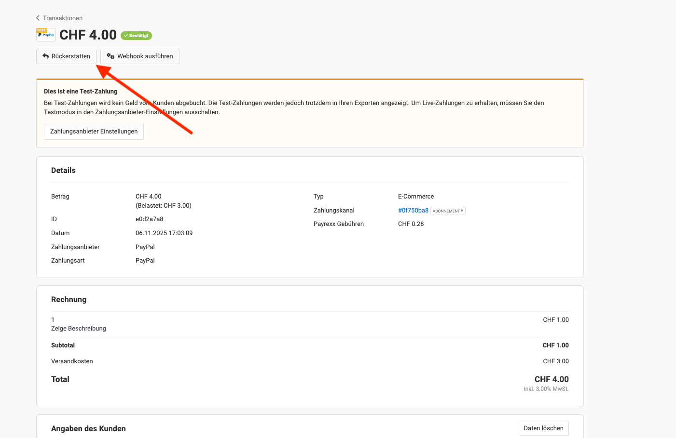Click the back chevron beside Transaktionen

click(38, 18)
